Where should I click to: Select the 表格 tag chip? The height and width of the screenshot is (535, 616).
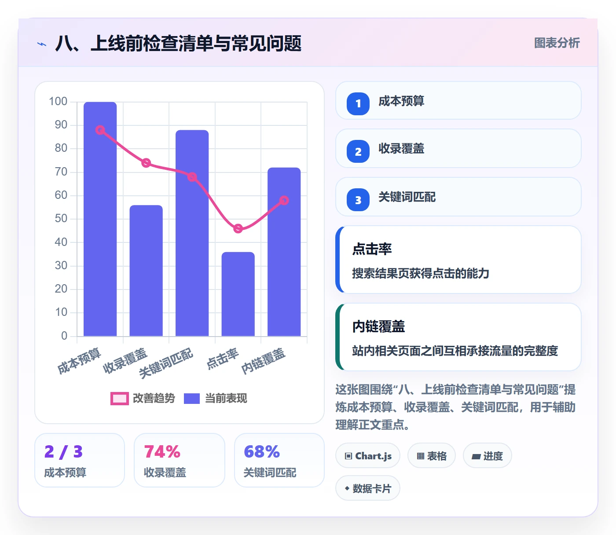[x=432, y=456]
